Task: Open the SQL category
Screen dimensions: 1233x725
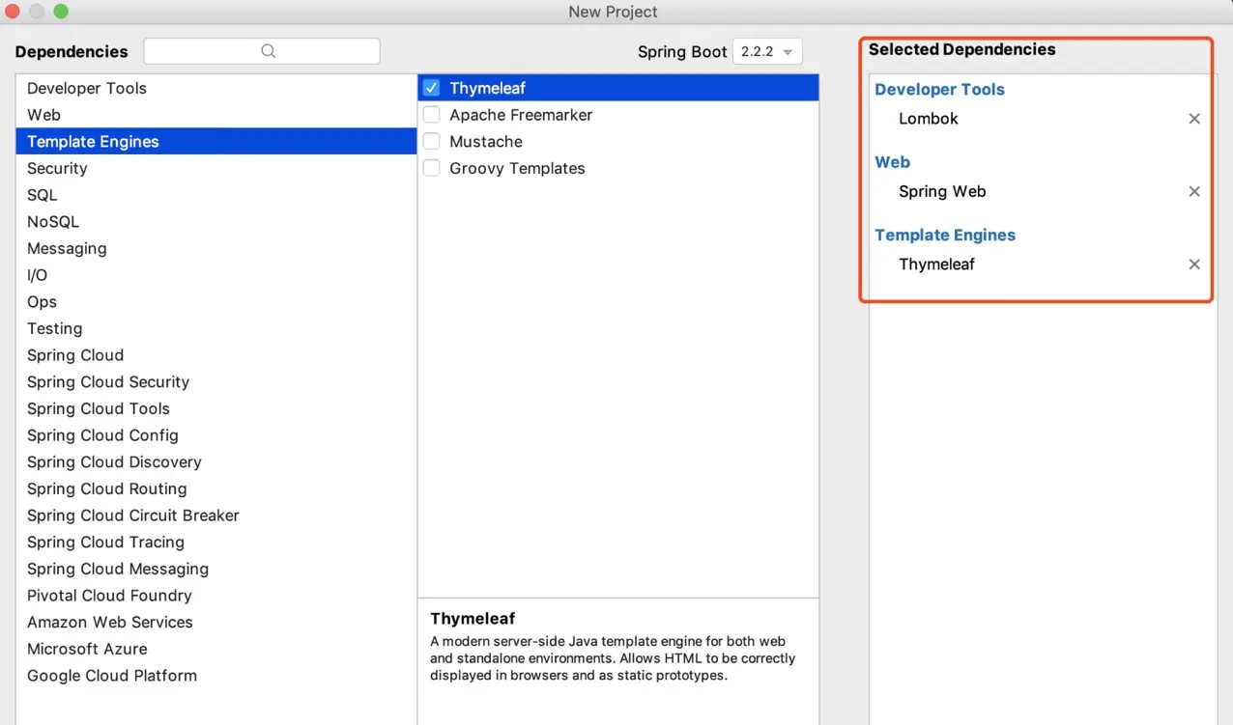Action: coord(216,195)
